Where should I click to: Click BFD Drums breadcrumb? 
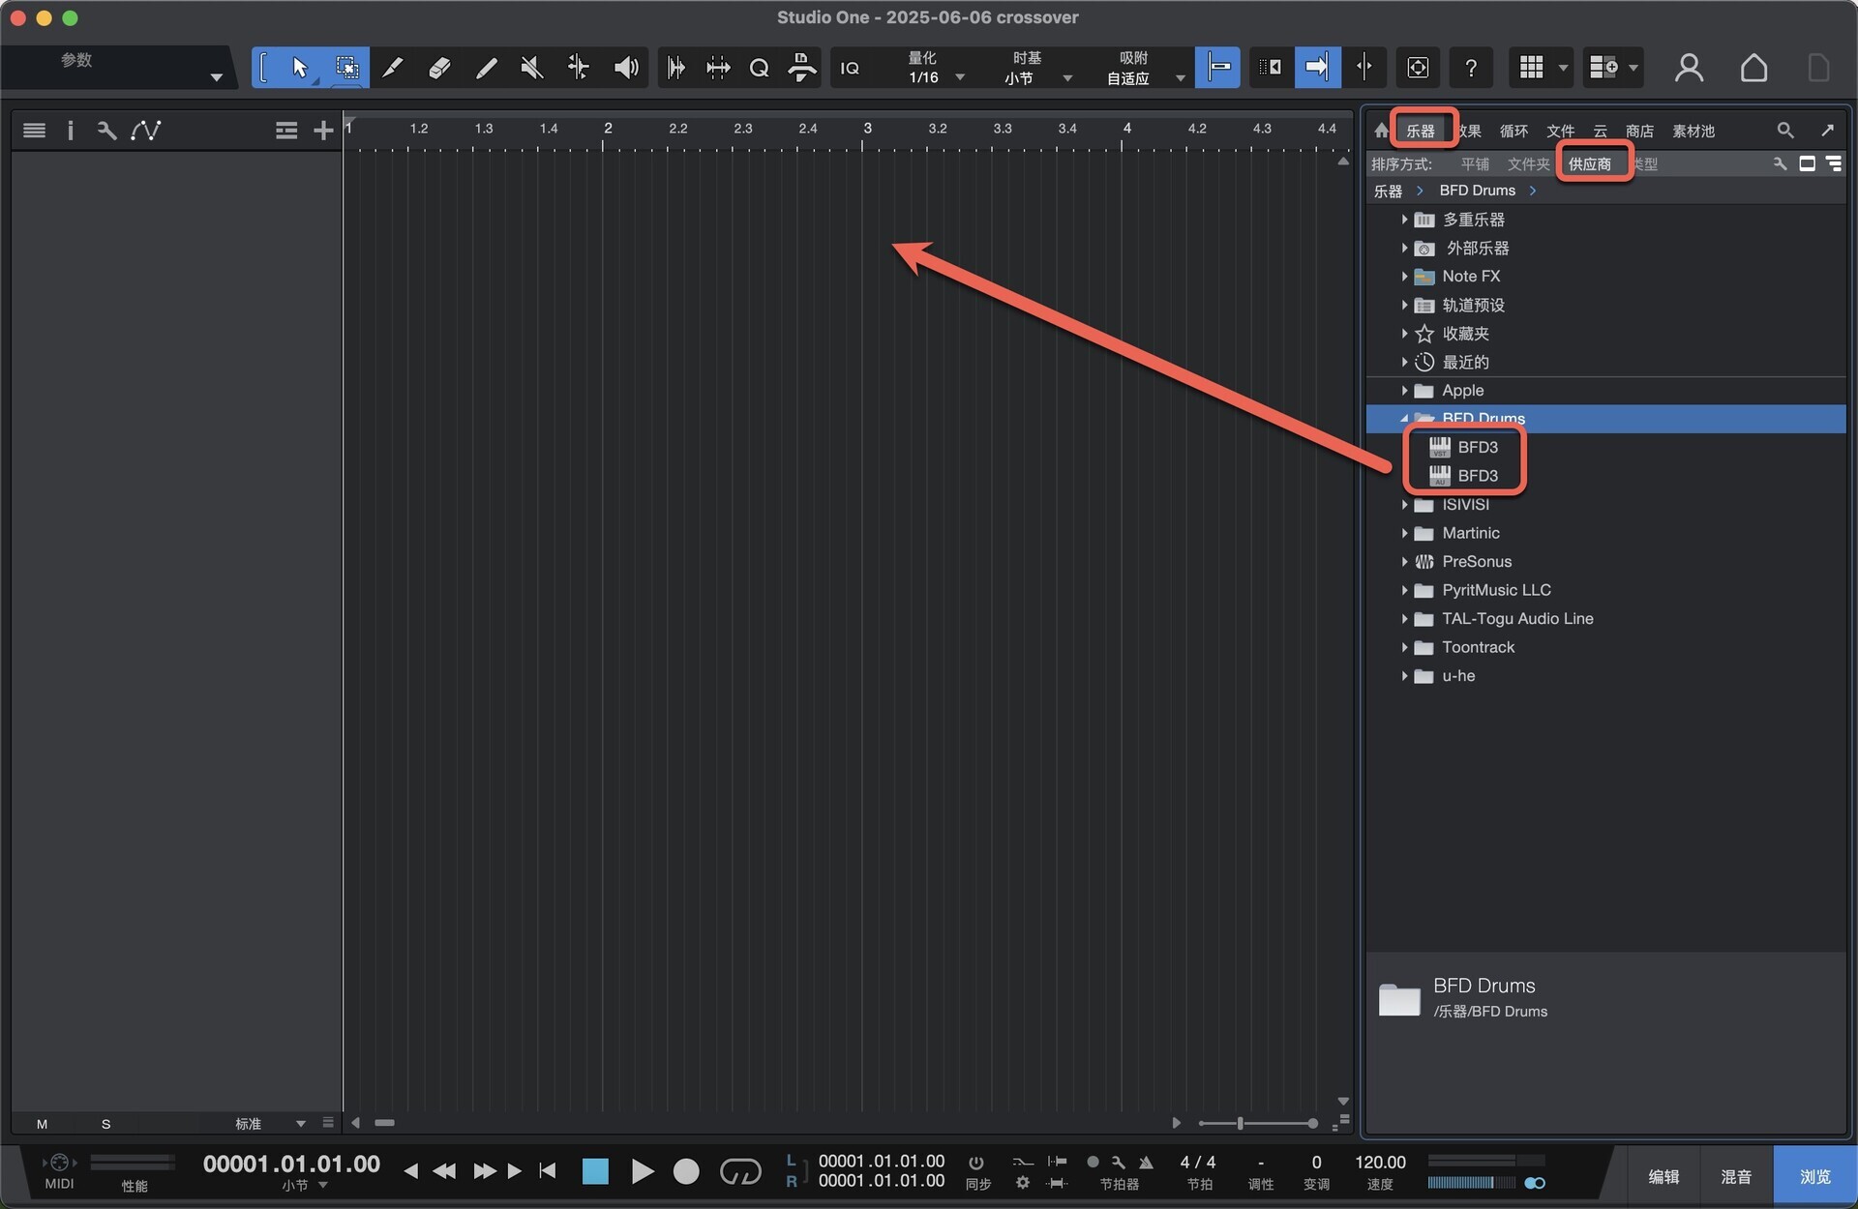pos(1477,191)
